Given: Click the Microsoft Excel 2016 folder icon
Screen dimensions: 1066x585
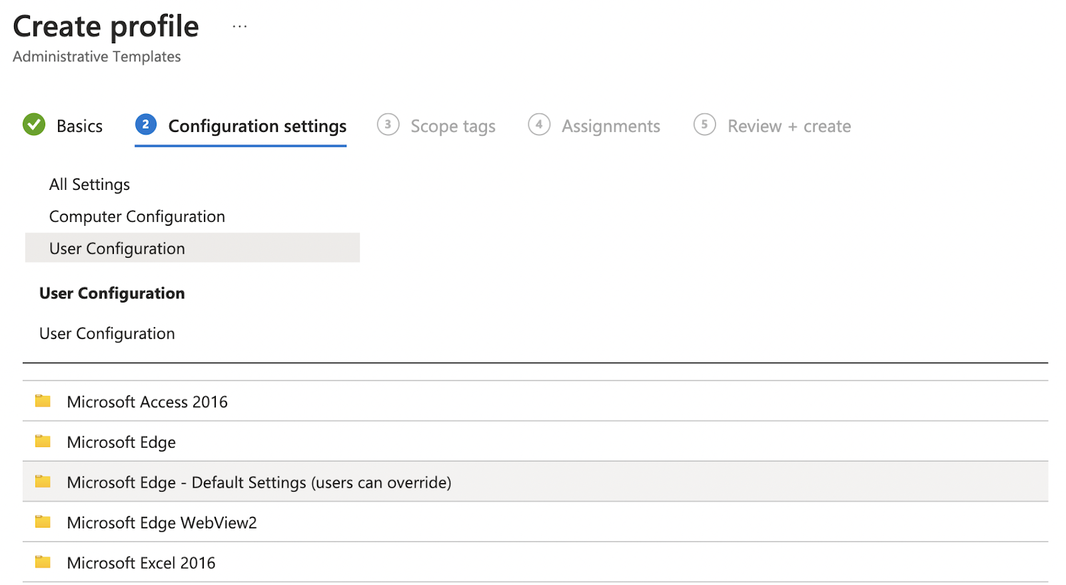Looking at the screenshot, I should coord(43,562).
